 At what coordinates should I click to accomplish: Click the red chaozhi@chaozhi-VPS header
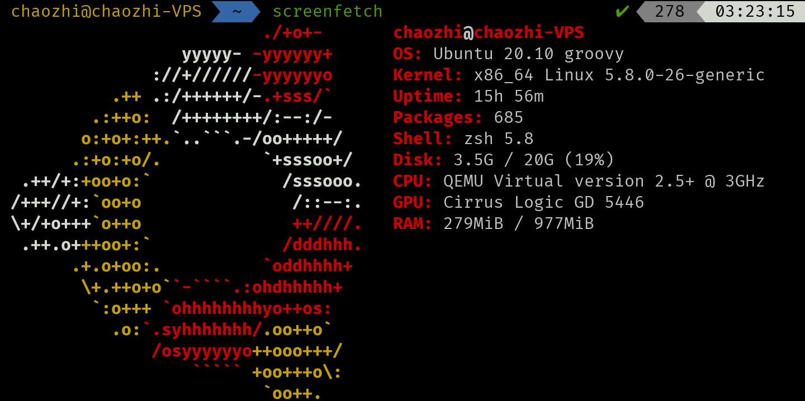(x=489, y=32)
